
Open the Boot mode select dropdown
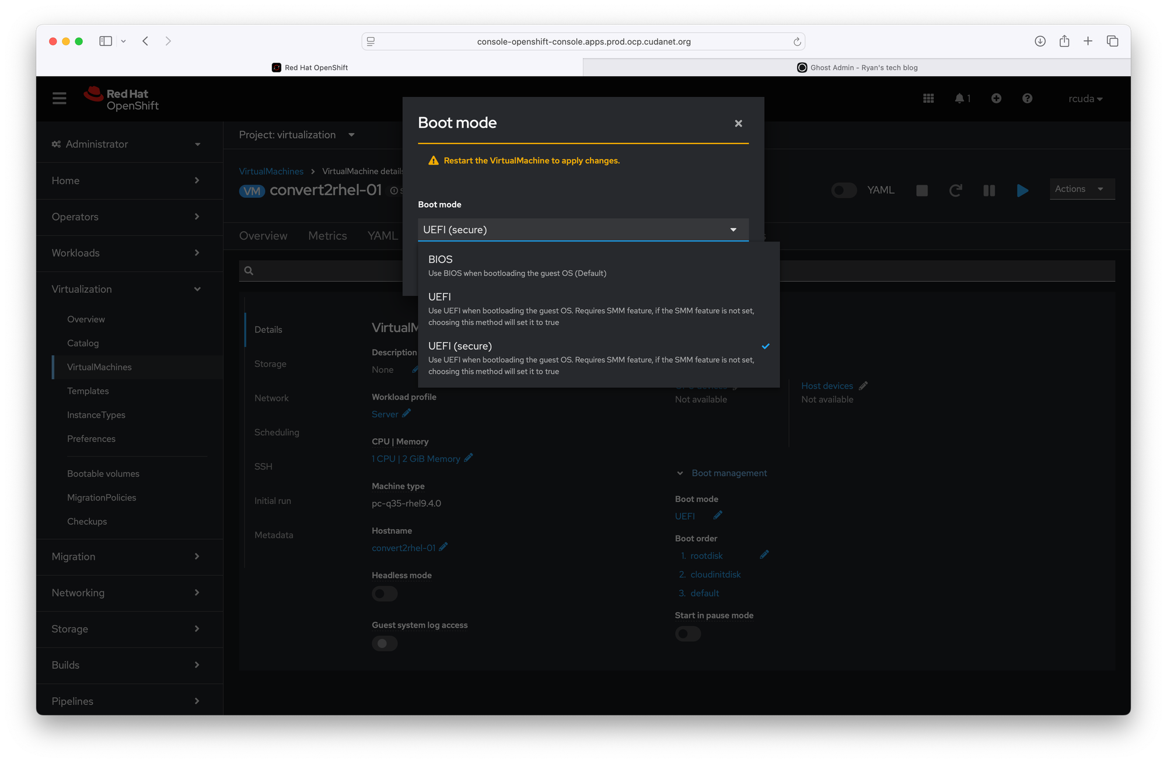coord(583,229)
